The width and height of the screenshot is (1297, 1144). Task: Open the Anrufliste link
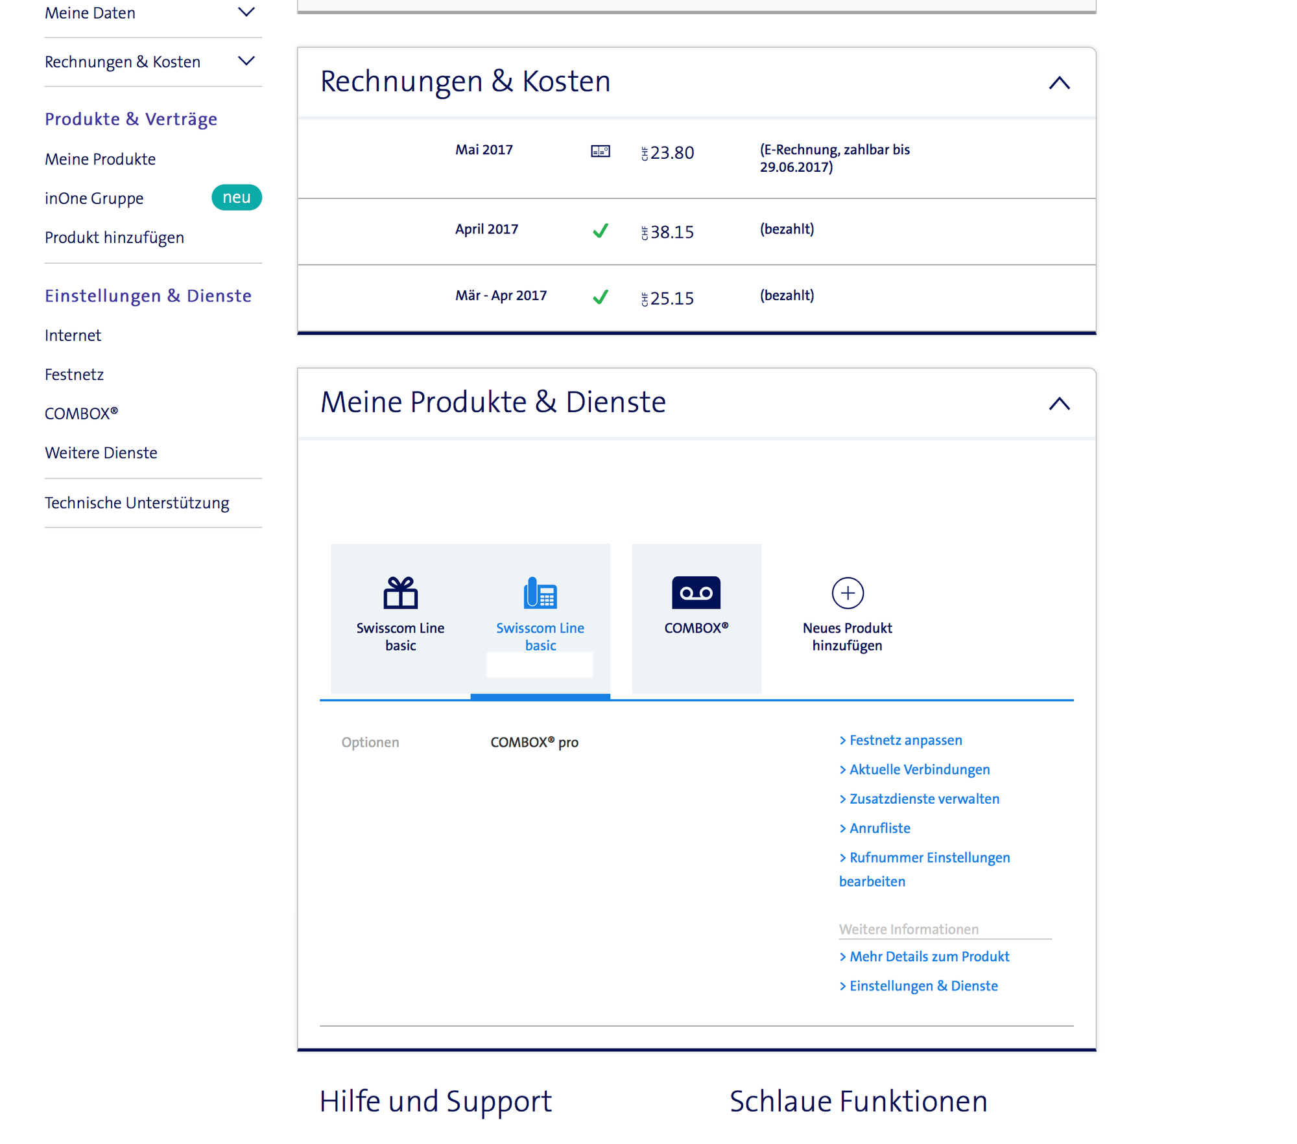[875, 828]
